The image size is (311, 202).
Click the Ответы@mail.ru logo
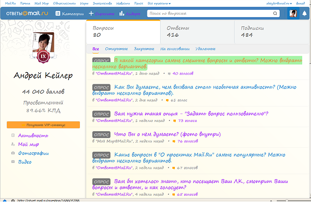[x=27, y=14]
